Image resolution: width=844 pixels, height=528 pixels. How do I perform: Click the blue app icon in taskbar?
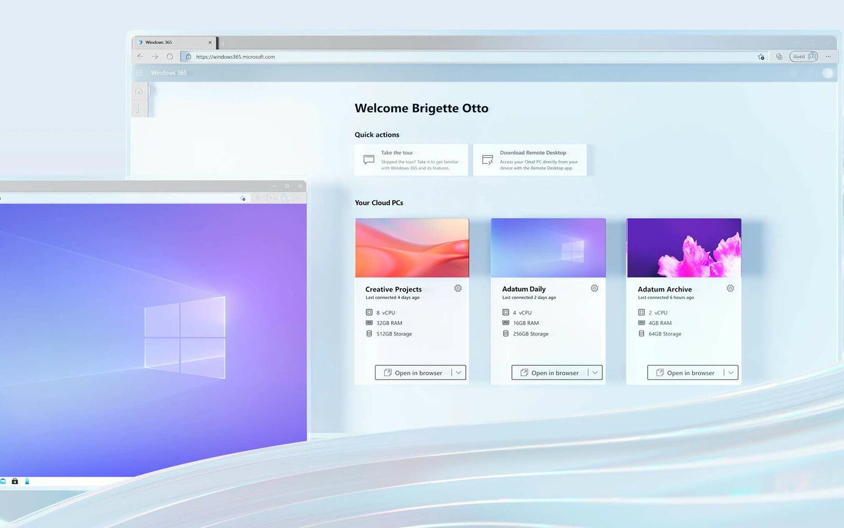pyautogui.click(x=26, y=481)
